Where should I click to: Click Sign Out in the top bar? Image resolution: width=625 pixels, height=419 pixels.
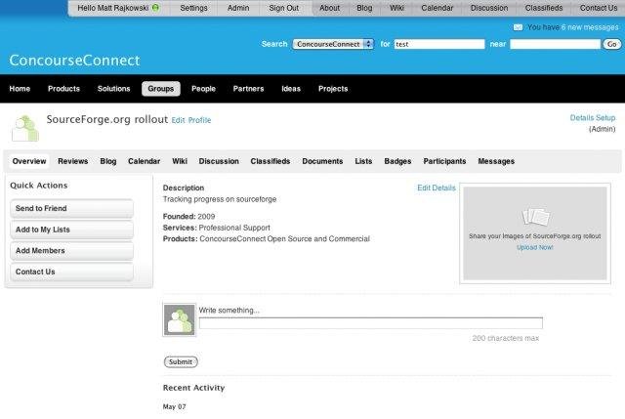[284, 8]
